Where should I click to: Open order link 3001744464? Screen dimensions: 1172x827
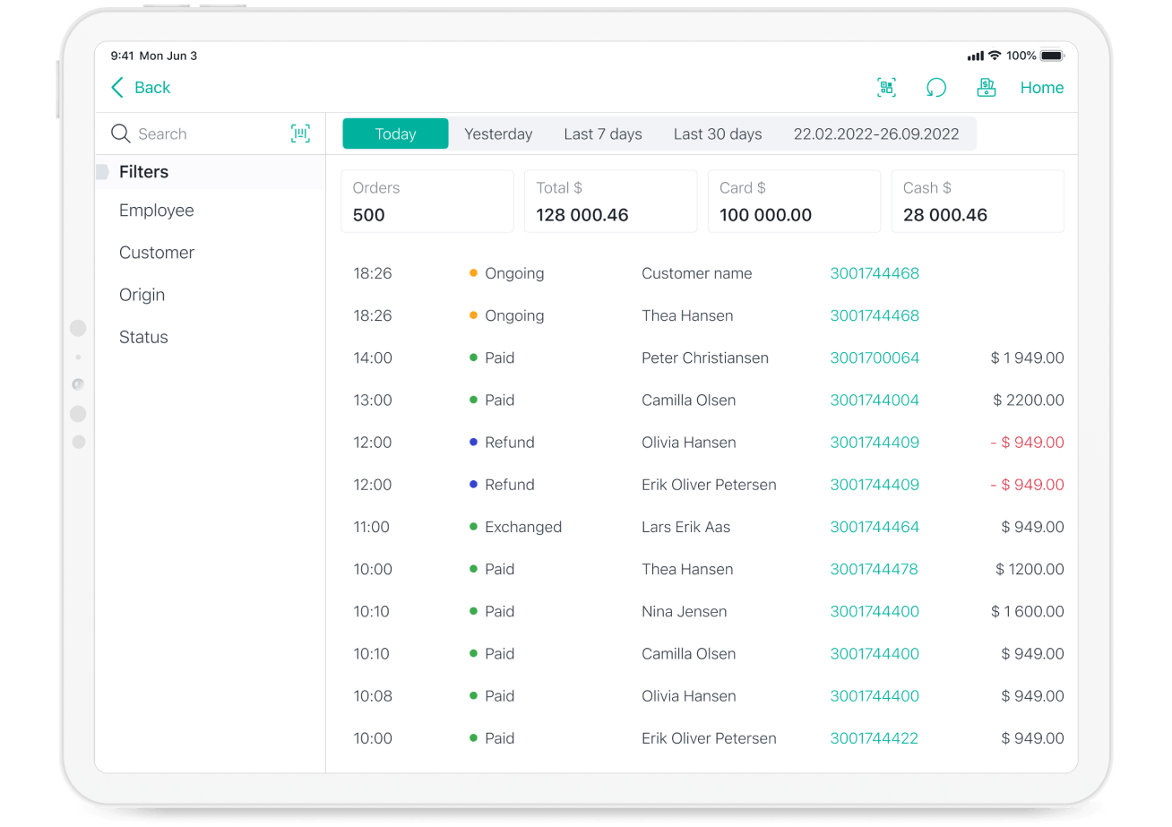click(875, 527)
